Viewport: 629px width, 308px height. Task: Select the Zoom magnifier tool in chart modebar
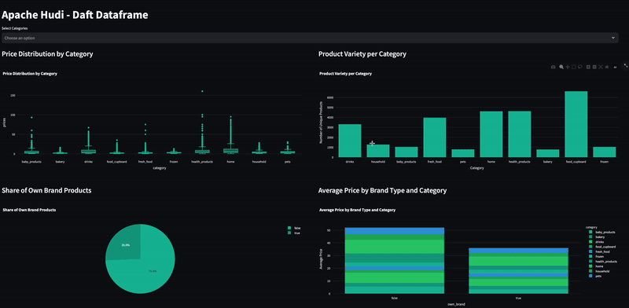561,67
